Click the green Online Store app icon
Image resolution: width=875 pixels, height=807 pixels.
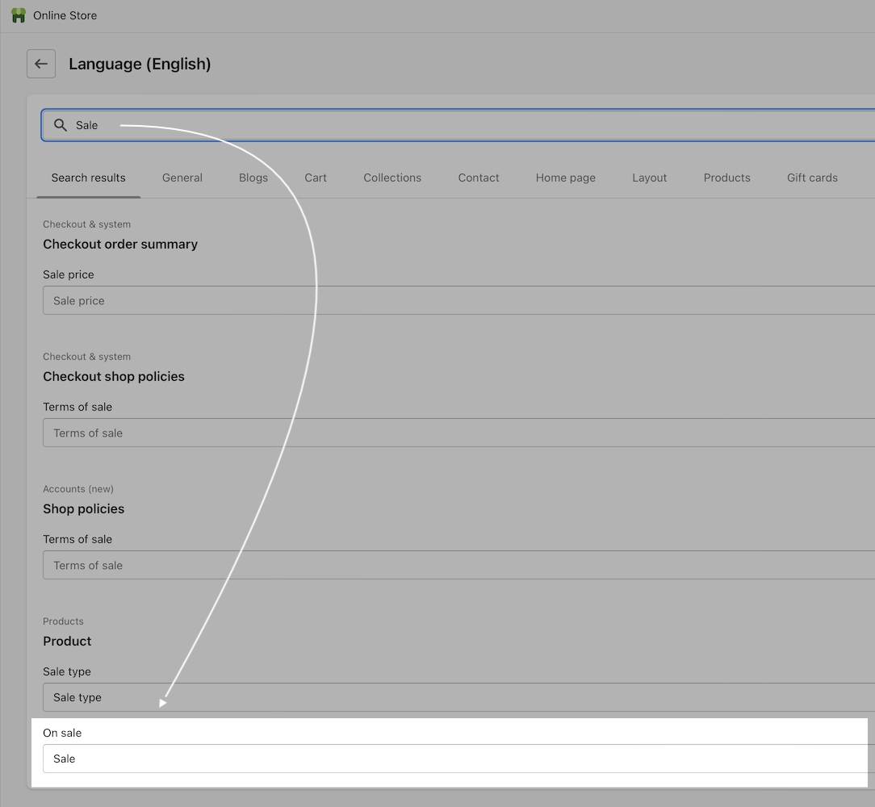click(18, 15)
